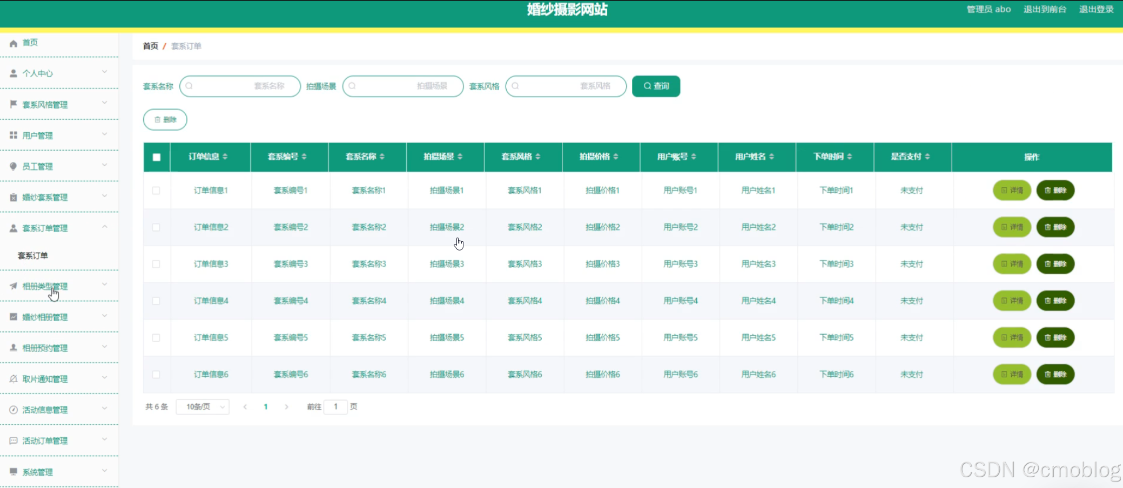
Task: Open 详情 for 订单信息1 row
Action: (1012, 191)
